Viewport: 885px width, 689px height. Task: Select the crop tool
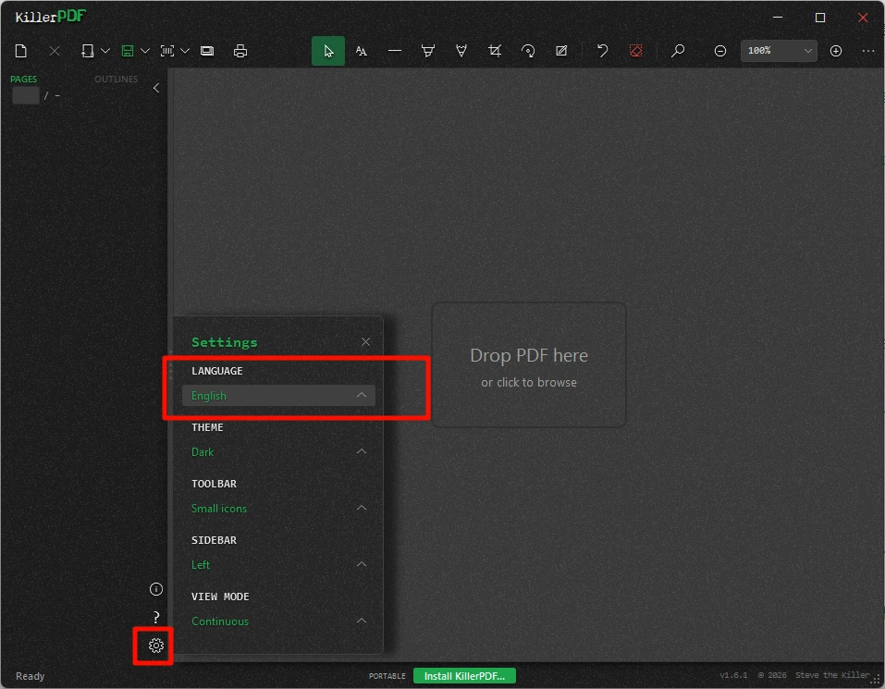coord(495,51)
